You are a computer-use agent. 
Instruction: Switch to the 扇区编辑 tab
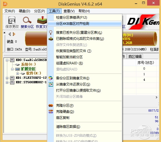[135, 57]
